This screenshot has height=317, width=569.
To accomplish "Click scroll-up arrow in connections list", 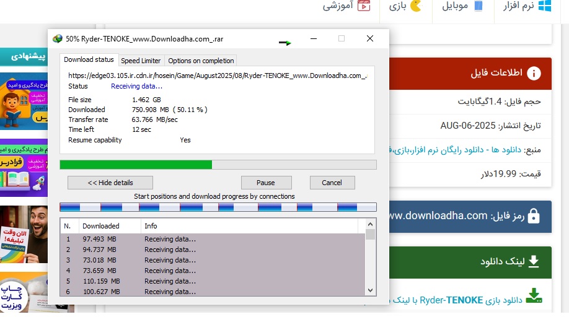I will pos(370,224).
